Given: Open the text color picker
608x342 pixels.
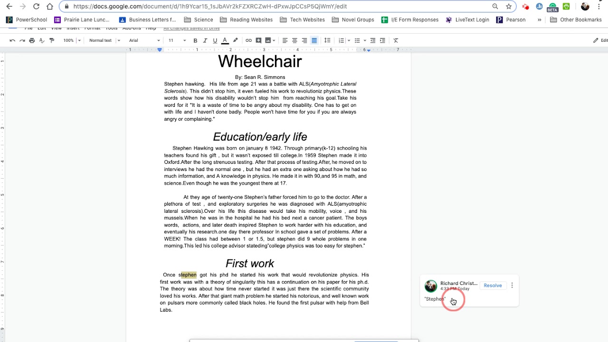Looking at the screenshot, I should click(x=225, y=40).
